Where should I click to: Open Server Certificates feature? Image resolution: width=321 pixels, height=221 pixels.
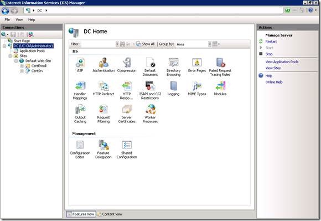(x=127, y=114)
